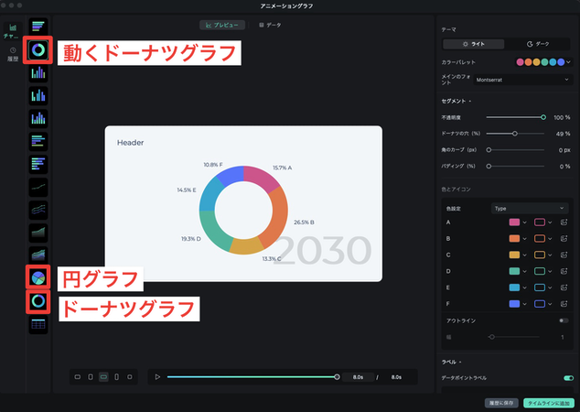This screenshot has height=412, width=580.
Task: Select the animated donut chart thumbnail
Action: pyautogui.click(x=38, y=49)
